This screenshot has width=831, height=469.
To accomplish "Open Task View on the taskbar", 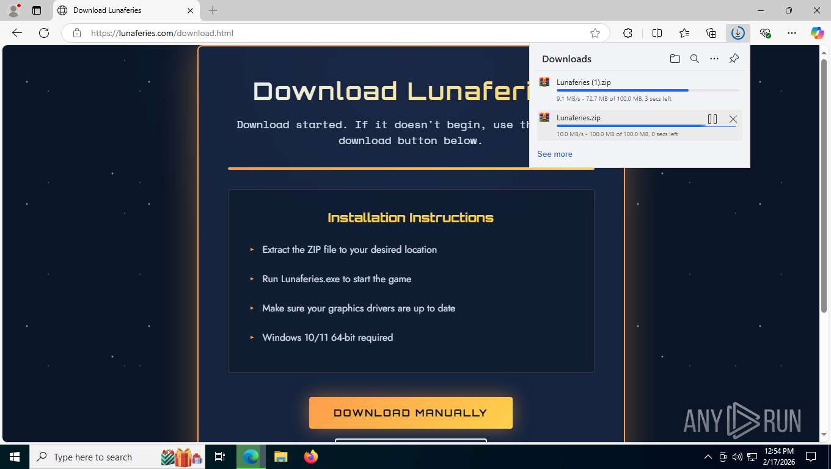I will pos(220,457).
